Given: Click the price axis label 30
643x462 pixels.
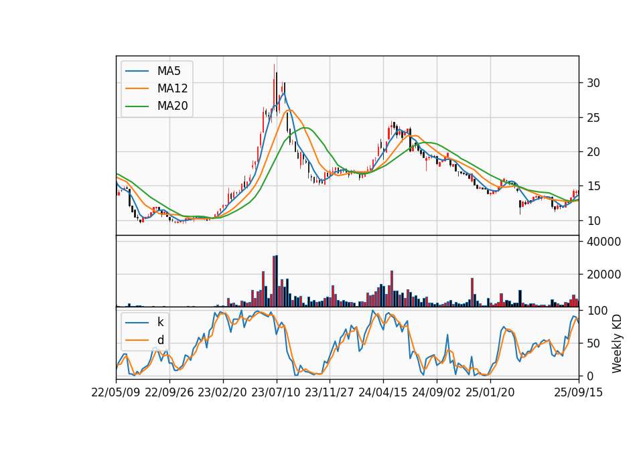Looking at the screenshot, I should pyautogui.click(x=593, y=83).
